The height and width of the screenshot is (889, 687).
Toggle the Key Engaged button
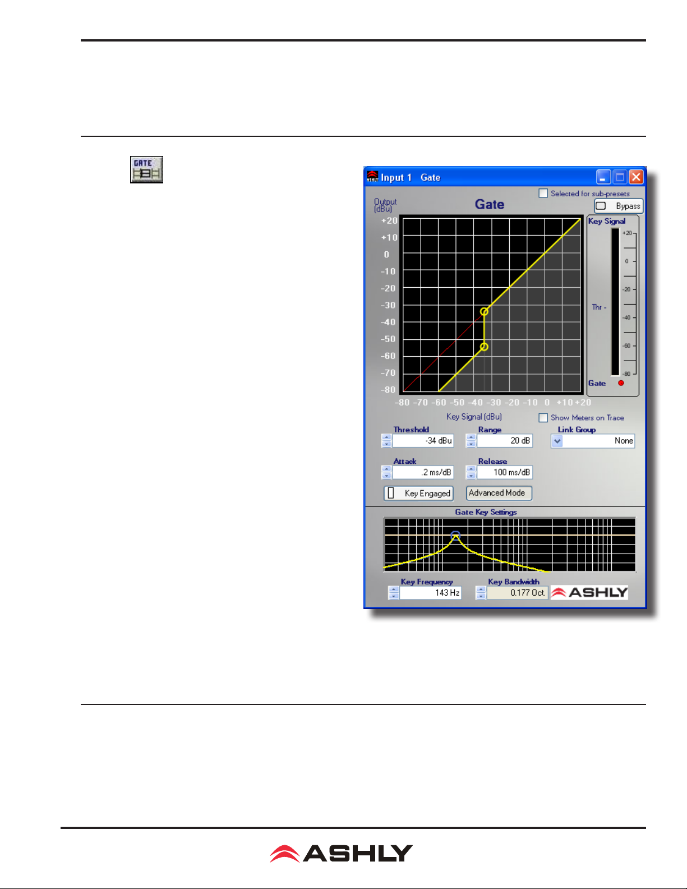tap(418, 493)
